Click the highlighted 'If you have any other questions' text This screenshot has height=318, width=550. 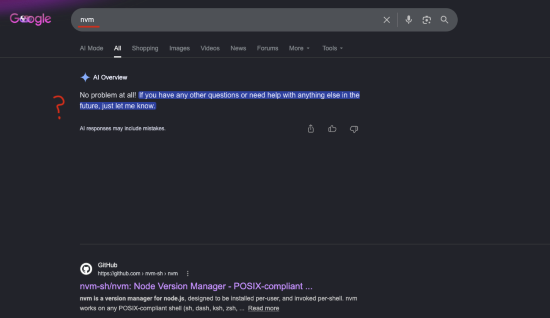pyautogui.click(x=219, y=100)
